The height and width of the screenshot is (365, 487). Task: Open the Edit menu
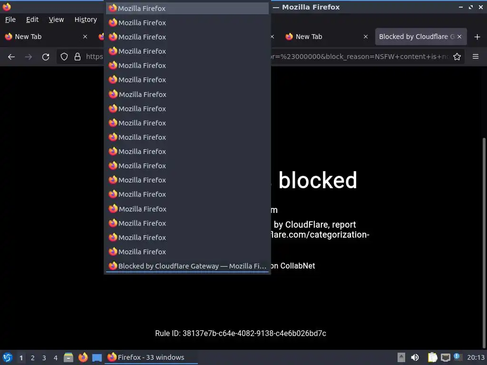32,19
